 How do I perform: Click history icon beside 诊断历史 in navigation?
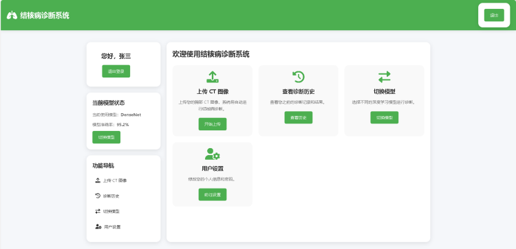[x=98, y=196]
